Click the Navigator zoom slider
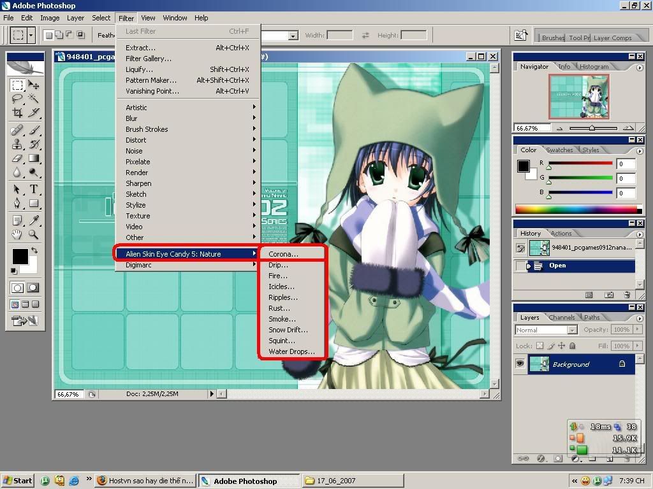653x489 pixels. (593, 128)
